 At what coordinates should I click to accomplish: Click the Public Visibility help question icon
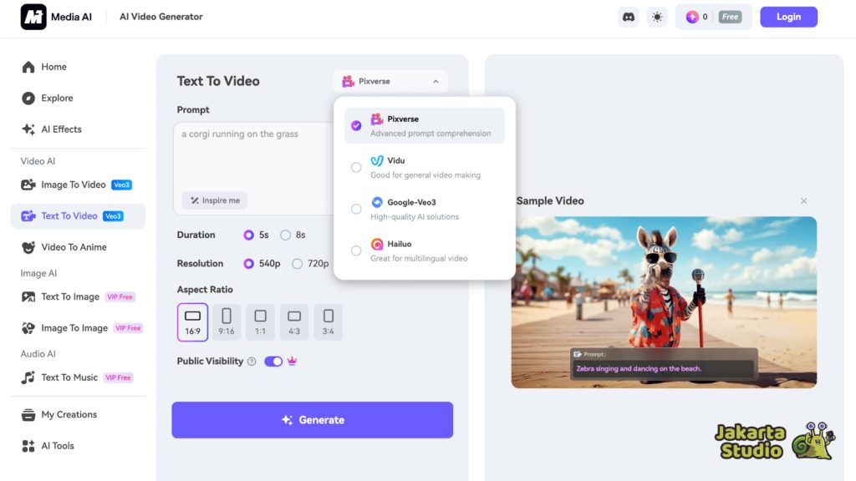[x=252, y=362]
